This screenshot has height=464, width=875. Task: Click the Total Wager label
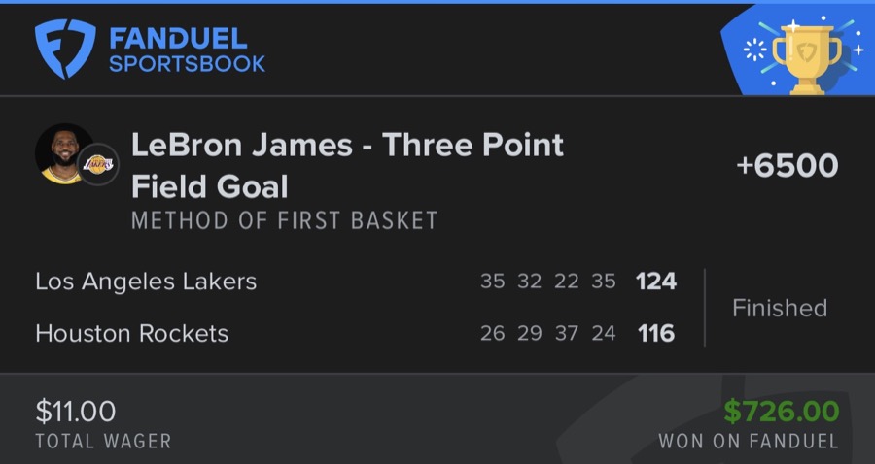(103, 441)
